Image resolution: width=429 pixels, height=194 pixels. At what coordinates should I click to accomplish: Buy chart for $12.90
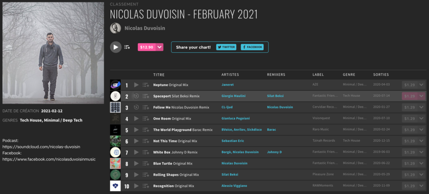pos(147,47)
